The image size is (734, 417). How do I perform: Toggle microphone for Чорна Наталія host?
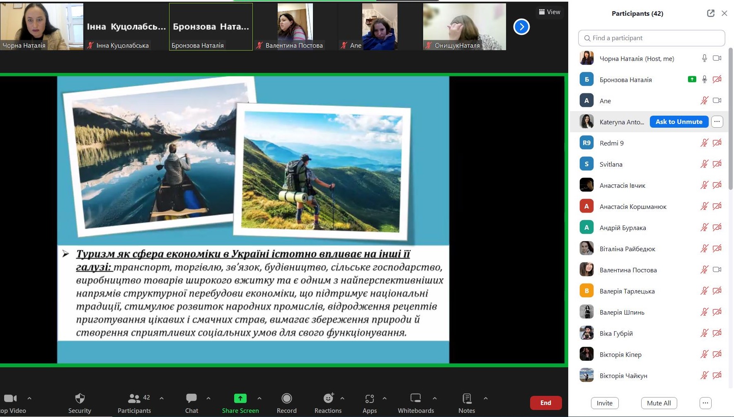click(704, 58)
